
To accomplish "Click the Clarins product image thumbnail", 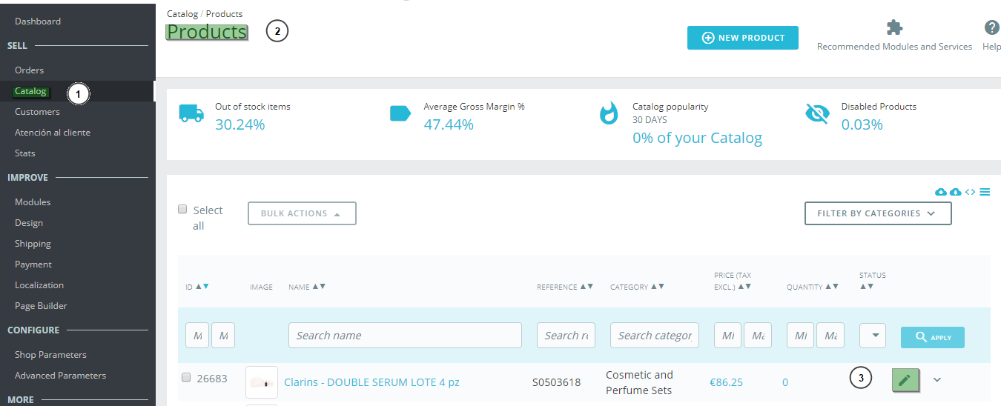I will click(x=261, y=382).
